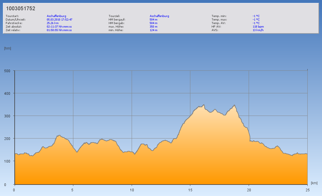Select the 300 tick on the elevation axis
322x196 pixels.
(x=7, y=116)
